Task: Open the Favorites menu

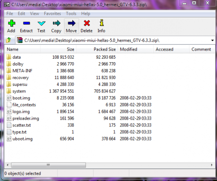Action: (52, 14)
